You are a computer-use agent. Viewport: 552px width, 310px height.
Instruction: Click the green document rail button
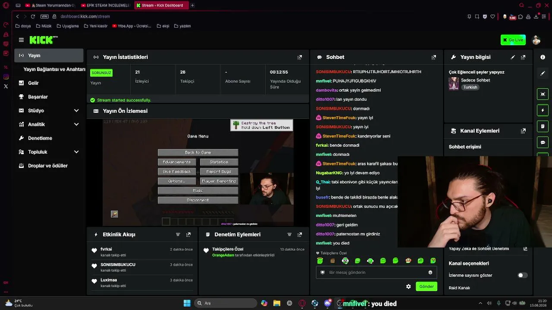point(543,126)
